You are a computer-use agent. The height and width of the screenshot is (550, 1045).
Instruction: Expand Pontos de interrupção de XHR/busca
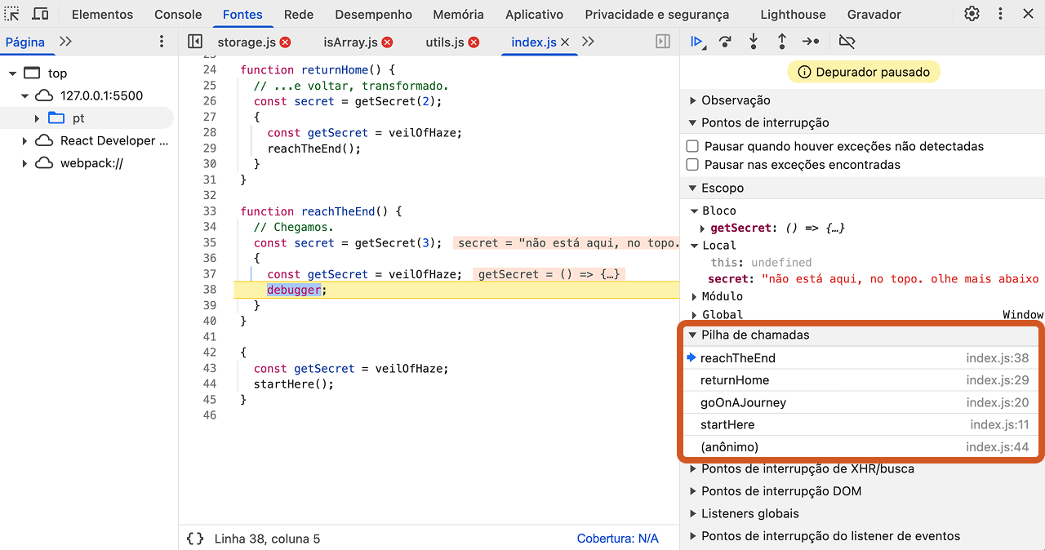693,469
